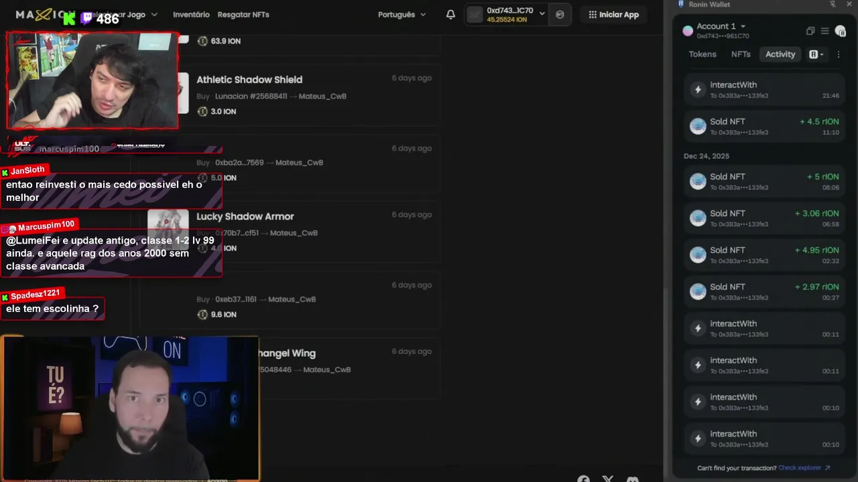Open Sold NFT transaction at 02:32
858x482 pixels.
coord(765,255)
